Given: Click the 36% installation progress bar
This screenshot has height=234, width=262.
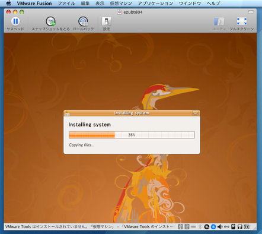Looking at the screenshot, I should pos(132,135).
